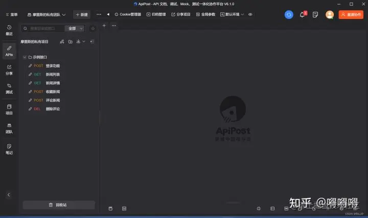
Task: Click the window layout icon at the bottom left
Action: [x=110, y=208]
